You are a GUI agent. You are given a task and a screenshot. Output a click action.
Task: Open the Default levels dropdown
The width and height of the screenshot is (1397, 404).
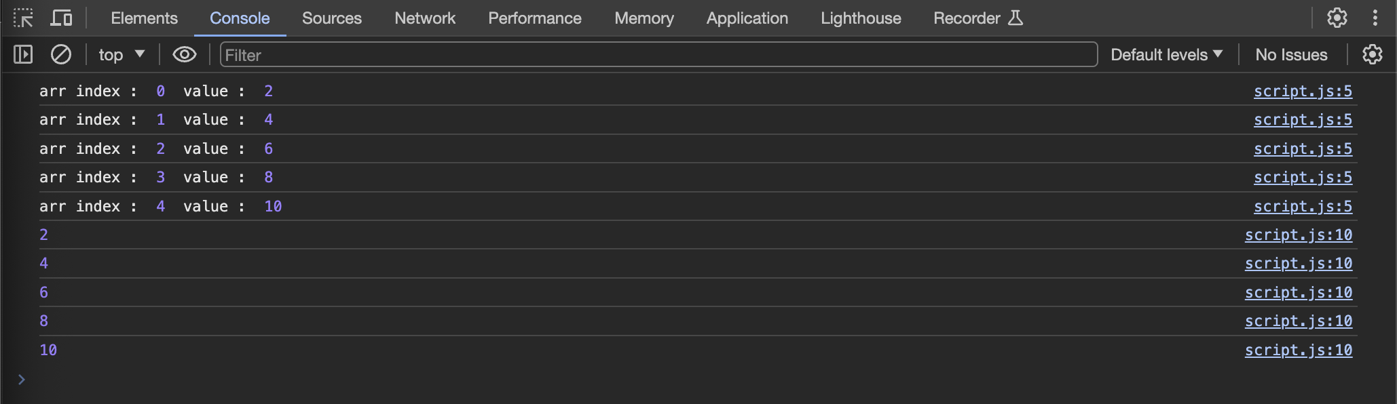(x=1166, y=54)
